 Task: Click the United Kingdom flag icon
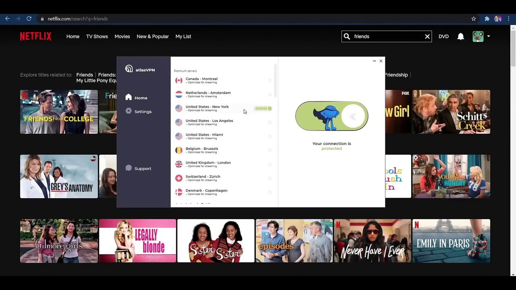click(179, 164)
